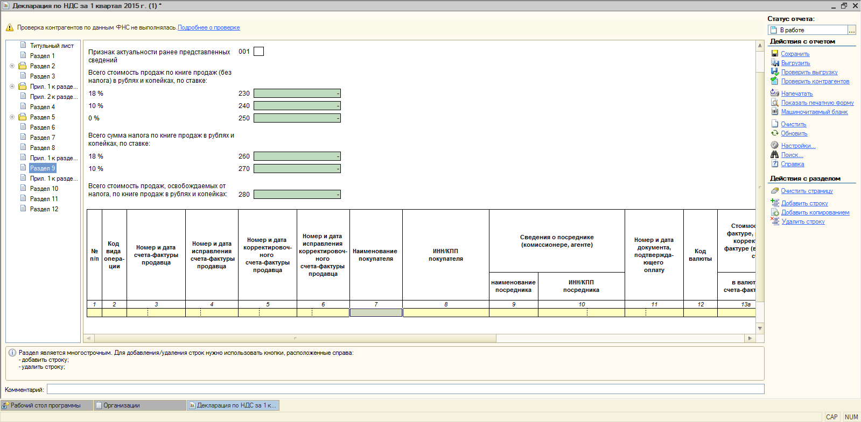Click the horizontal scrollbar right arrow
This screenshot has height=422, width=861.
click(x=750, y=338)
